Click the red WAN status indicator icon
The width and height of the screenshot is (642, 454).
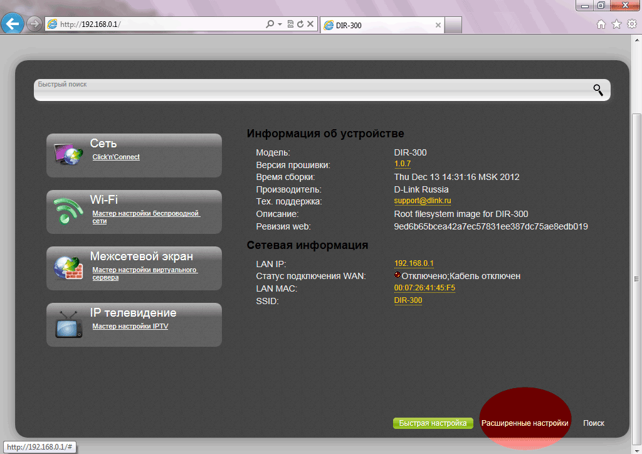tap(397, 275)
